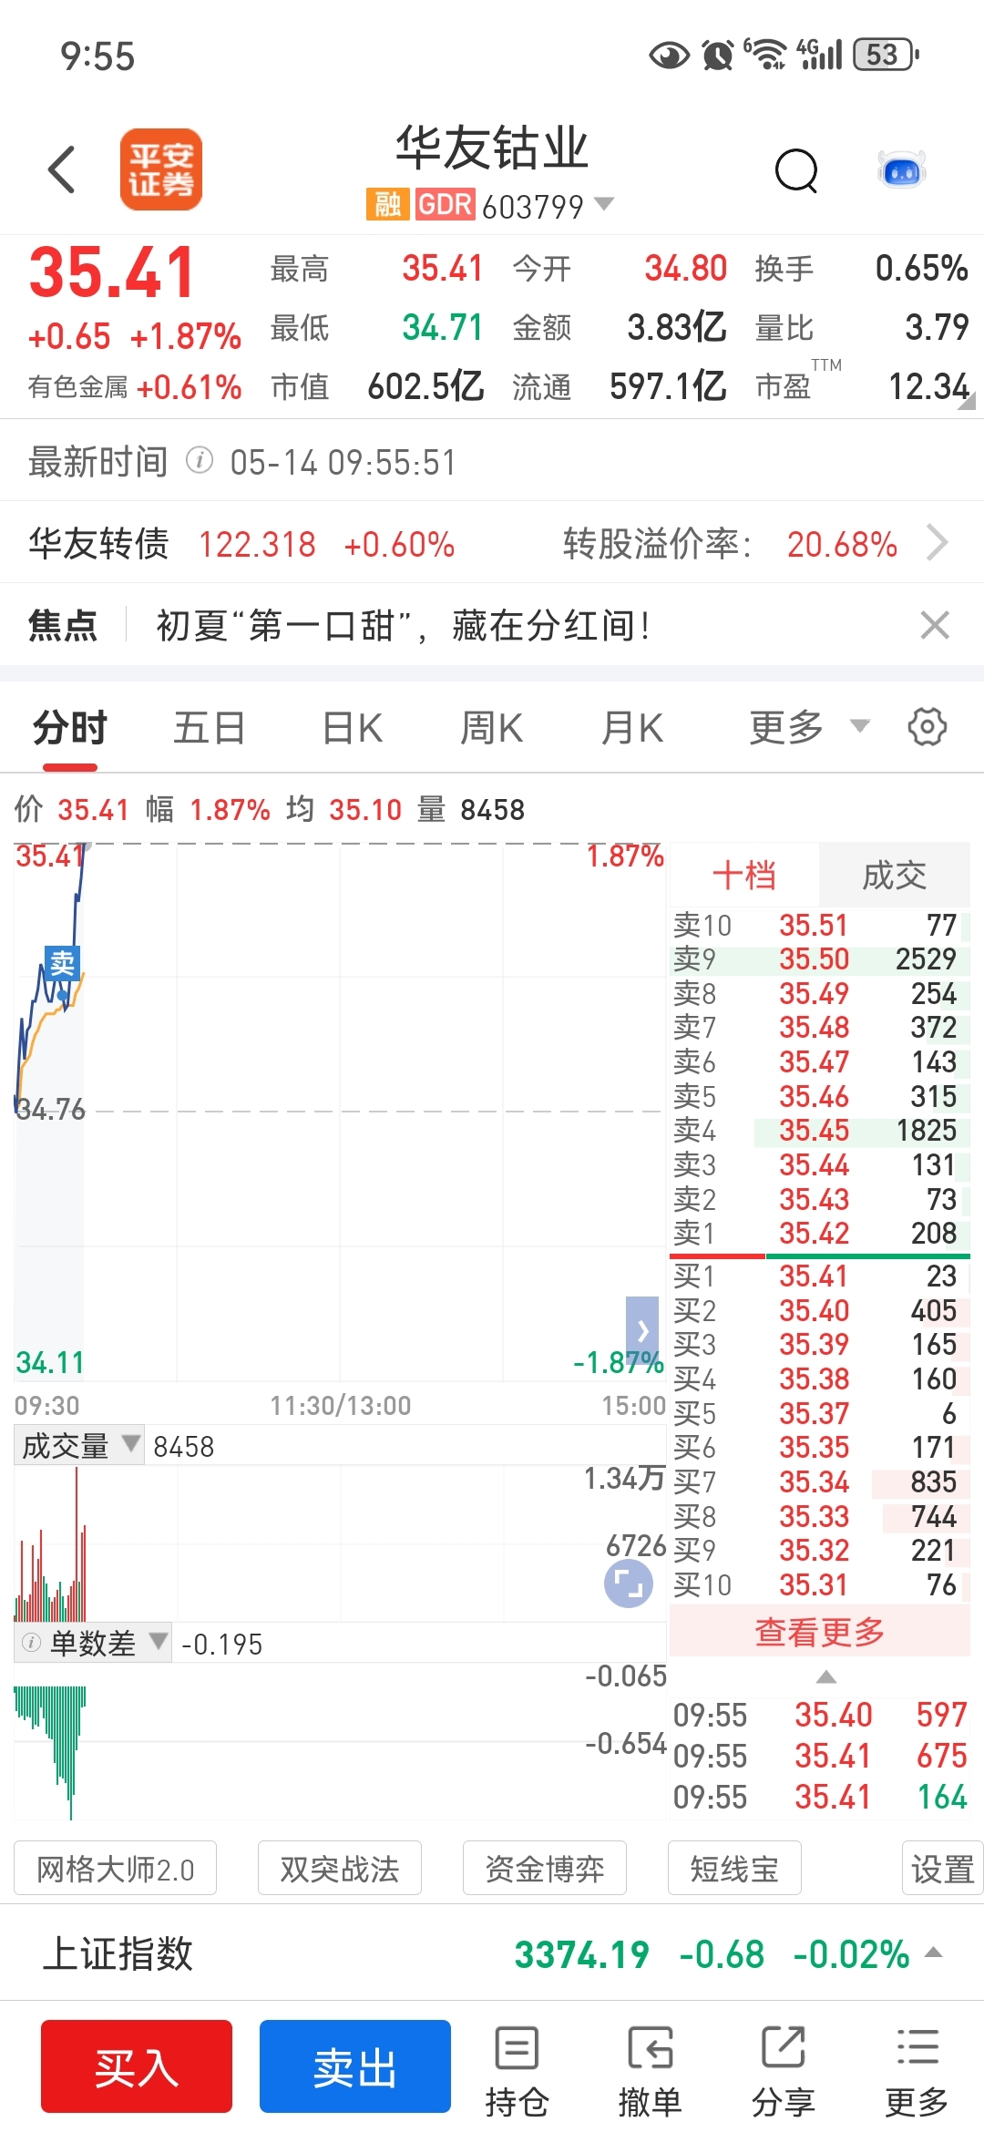Expand quote details corner triangle near 12.34

967,400
